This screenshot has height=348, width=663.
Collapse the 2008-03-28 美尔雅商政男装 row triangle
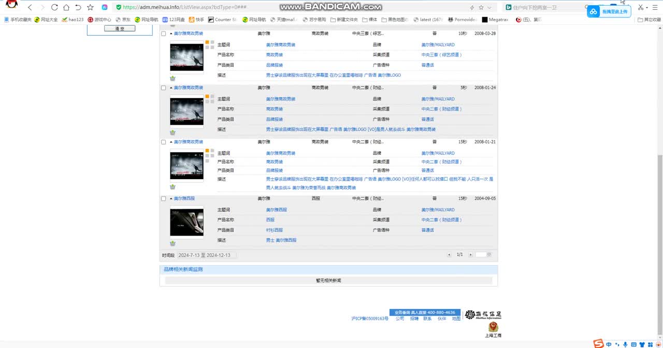(x=171, y=33)
